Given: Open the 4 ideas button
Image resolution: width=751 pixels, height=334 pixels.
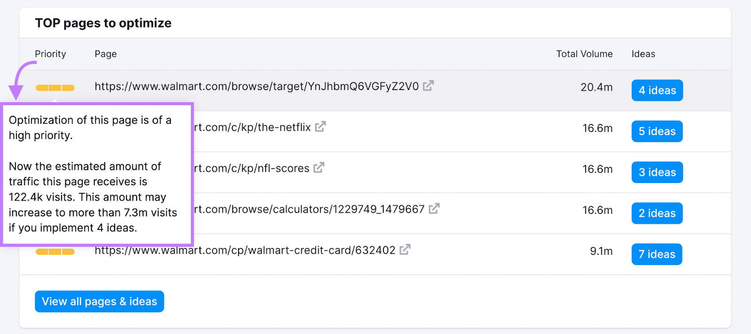Looking at the screenshot, I should pos(657,91).
